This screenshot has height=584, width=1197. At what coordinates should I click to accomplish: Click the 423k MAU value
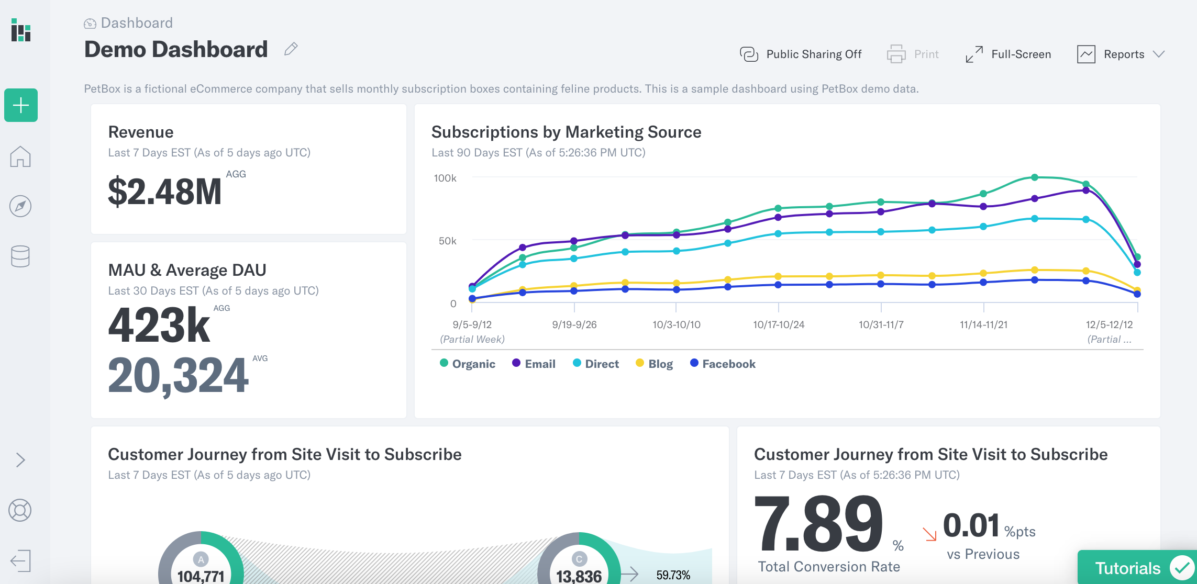pos(159,325)
